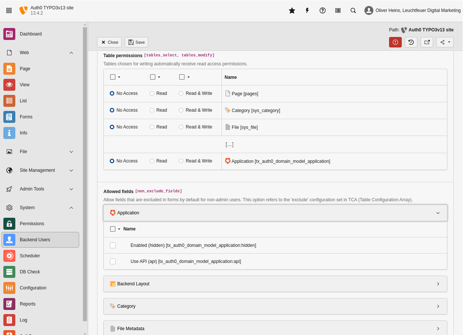Open Read column toggle dropdown
Viewport: 463px width, 335px height.
155,77
